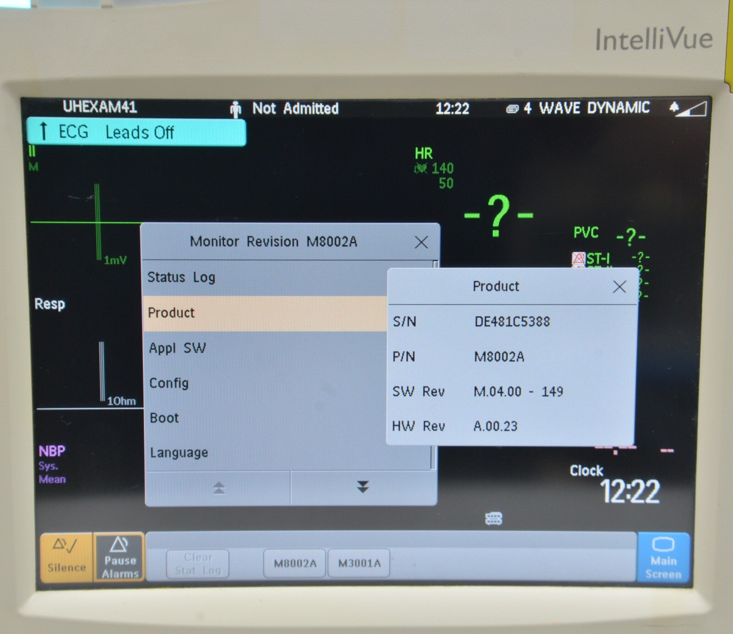Tap the HR alarms-off crossed icon
This screenshot has width=733, height=634.
pyautogui.click(x=421, y=169)
